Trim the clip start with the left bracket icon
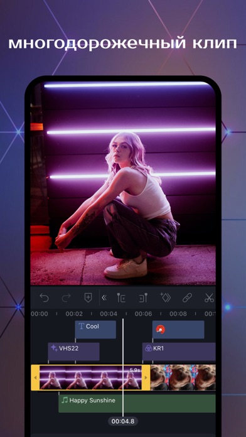Screen dimensions: 246x437 pos(121,298)
